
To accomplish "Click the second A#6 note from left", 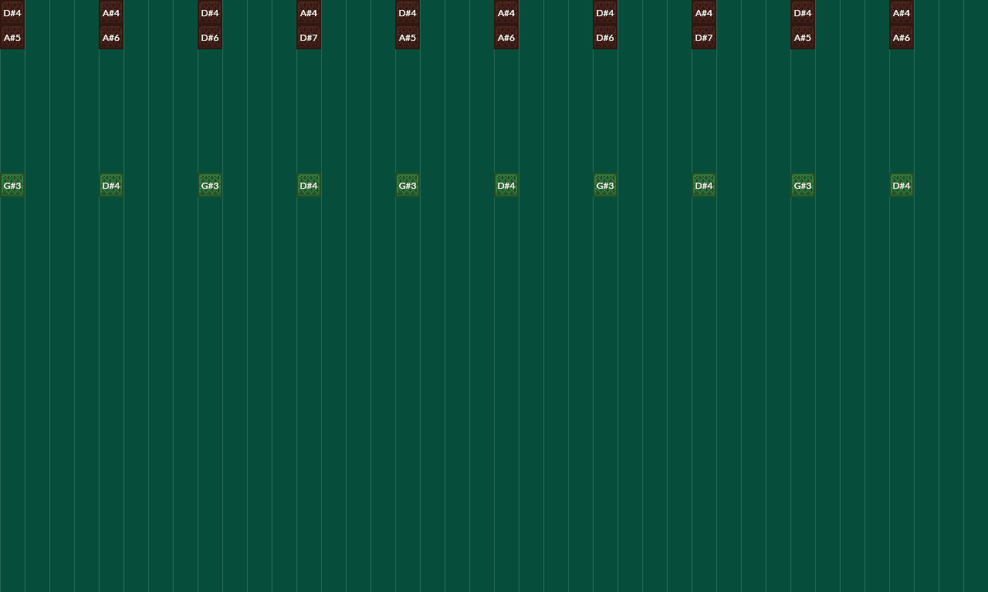I will [x=506, y=38].
